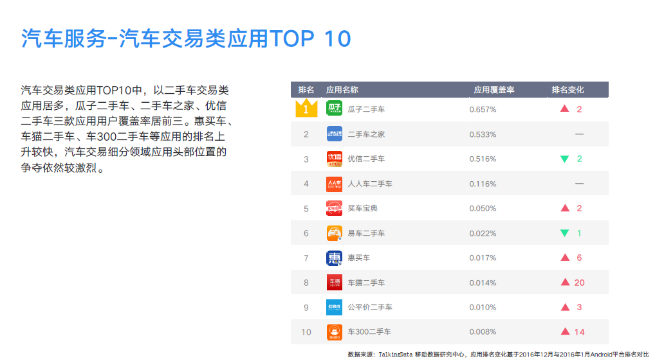Click rank change number 3 for 公平价二手车
655x361 pixels.
[x=579, y=307]
